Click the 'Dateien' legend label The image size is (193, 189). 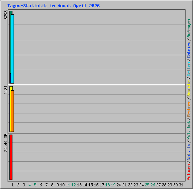click(x=189, y=50)
